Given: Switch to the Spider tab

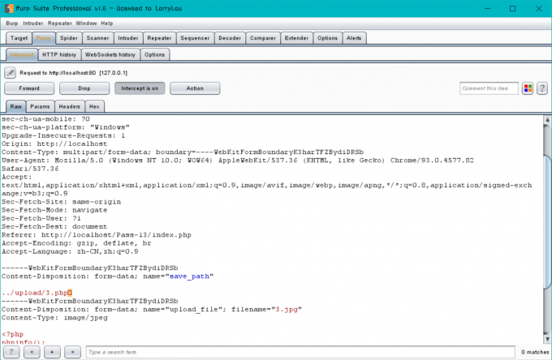Looking at the screenshot, I should [x=69, y=38].
